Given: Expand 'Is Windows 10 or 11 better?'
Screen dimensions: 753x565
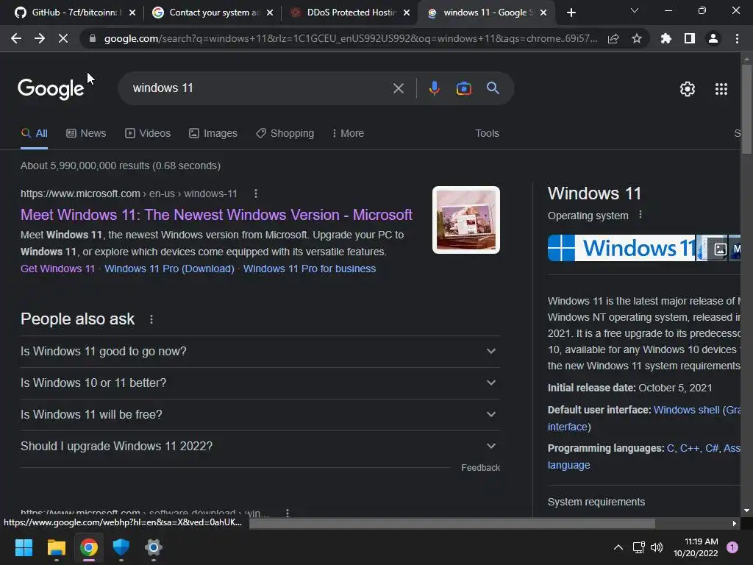Looking at the screenshot, I should tap(260, 383).
